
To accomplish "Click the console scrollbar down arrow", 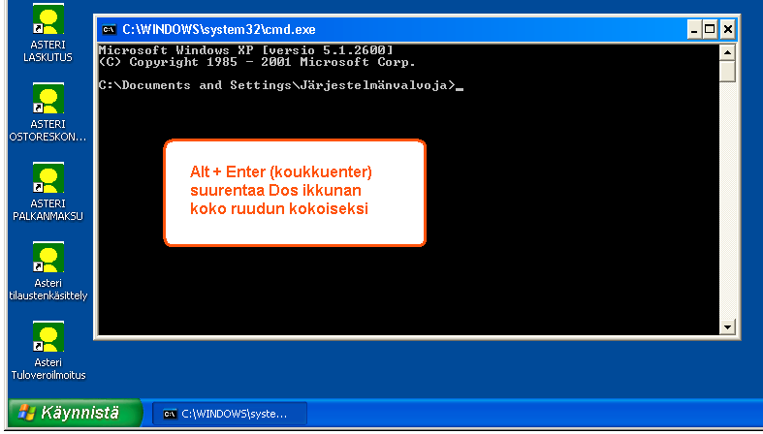I will [x=727, y=326].
